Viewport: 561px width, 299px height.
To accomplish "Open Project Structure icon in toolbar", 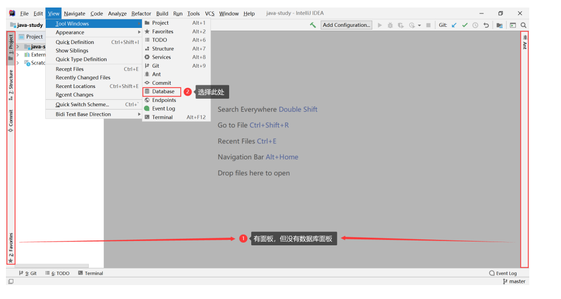I will (500, 25).
